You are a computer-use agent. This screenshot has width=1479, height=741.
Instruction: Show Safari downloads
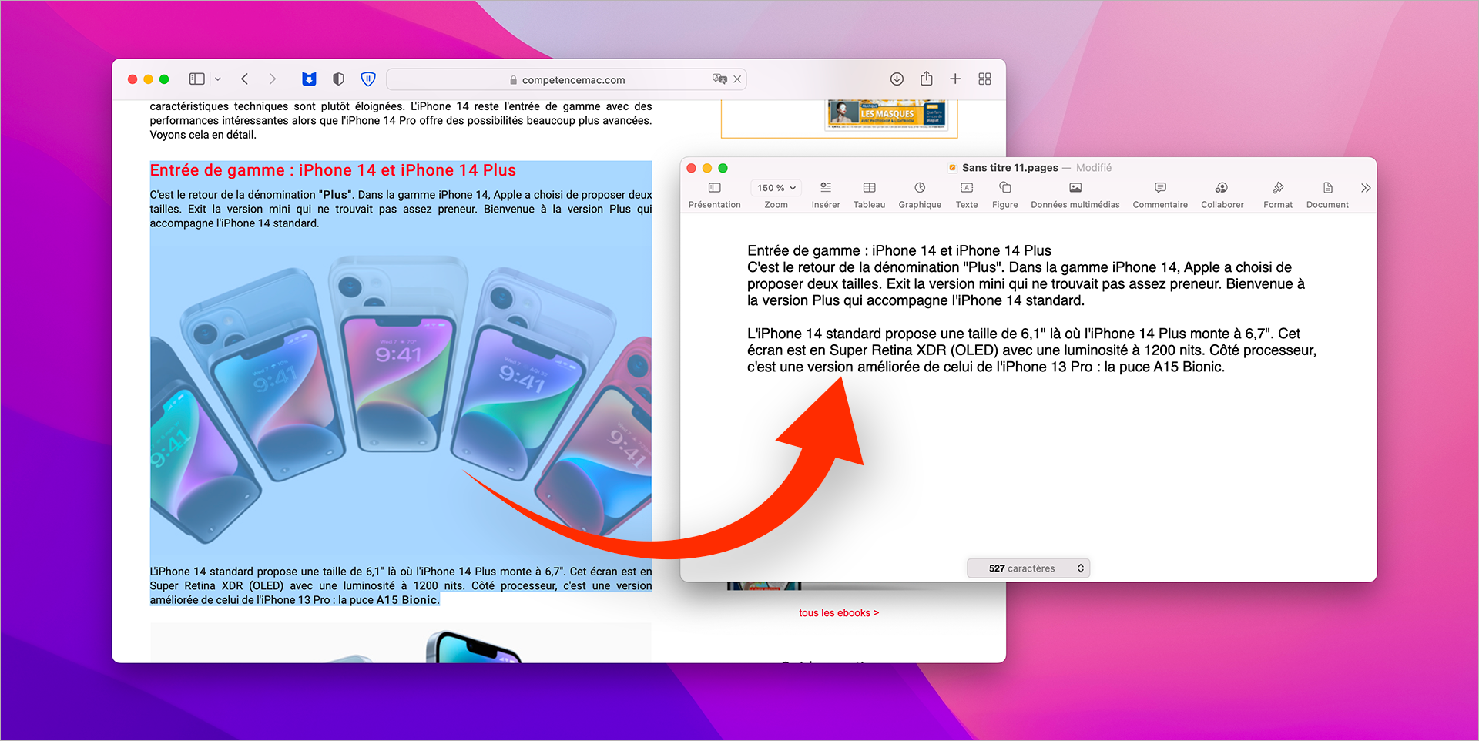coord(897,79)
